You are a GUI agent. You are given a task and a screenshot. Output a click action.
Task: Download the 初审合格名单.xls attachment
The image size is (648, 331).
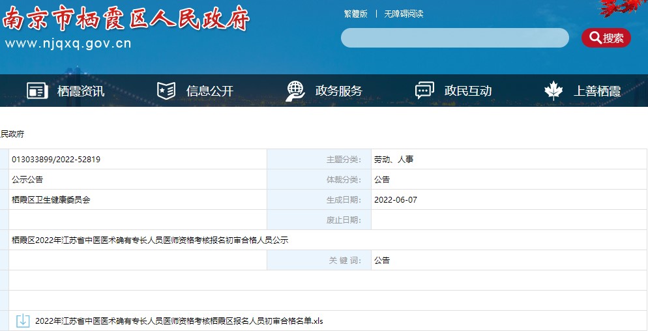(x=179, y=321)
